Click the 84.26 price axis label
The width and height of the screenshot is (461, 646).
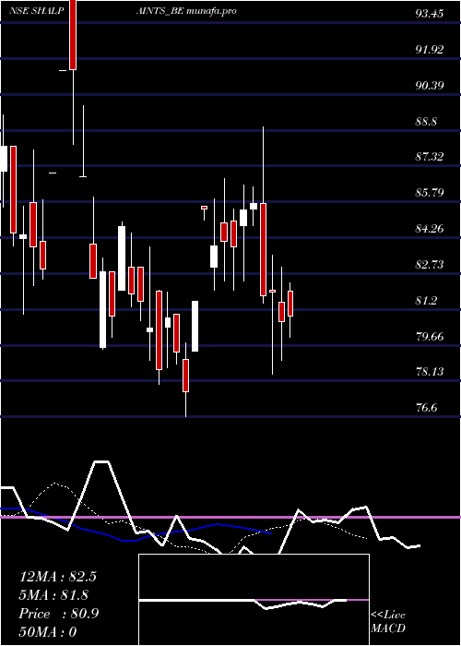point(430,228)
